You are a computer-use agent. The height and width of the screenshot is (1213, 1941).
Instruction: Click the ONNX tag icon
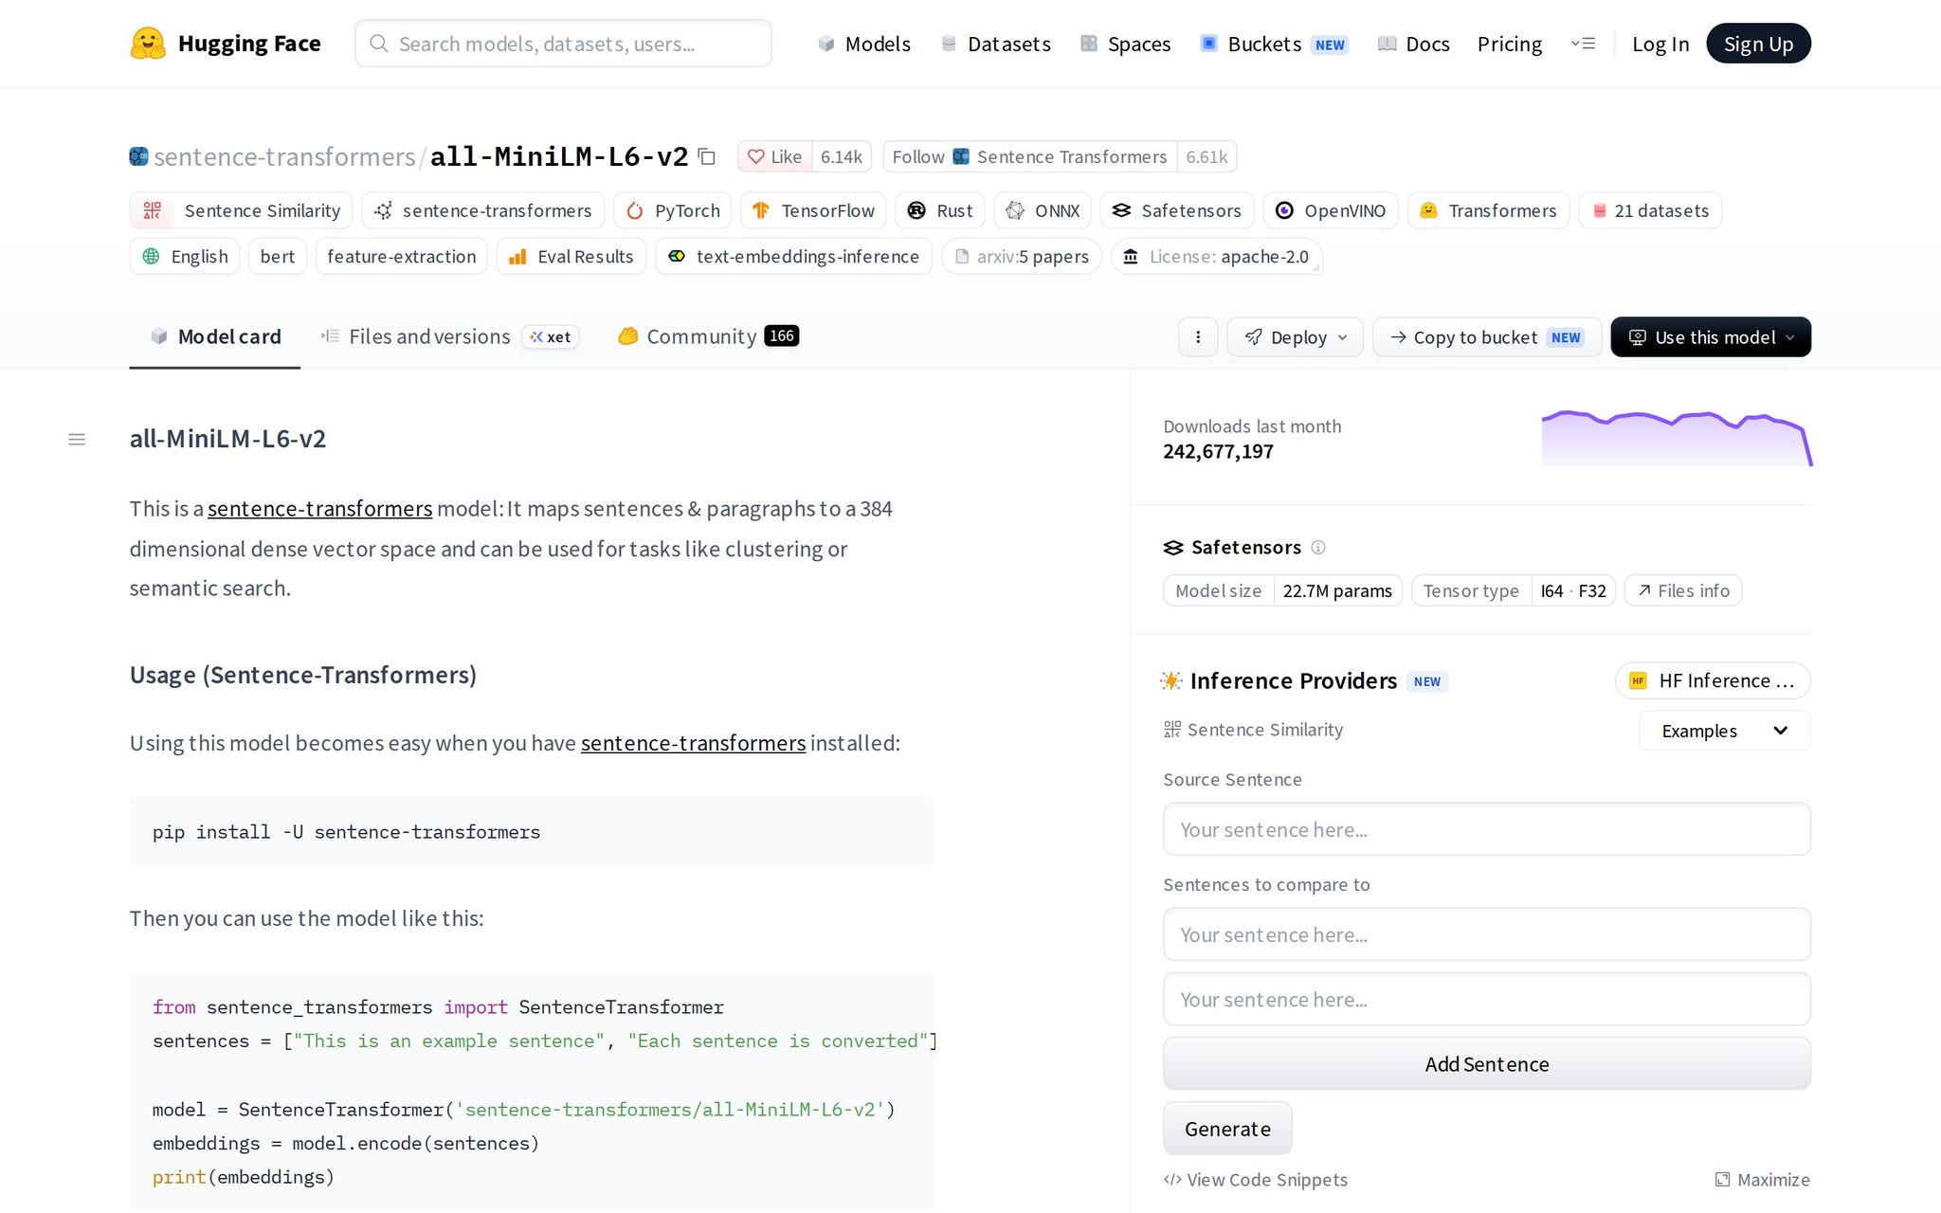(x=1015, y=210)
